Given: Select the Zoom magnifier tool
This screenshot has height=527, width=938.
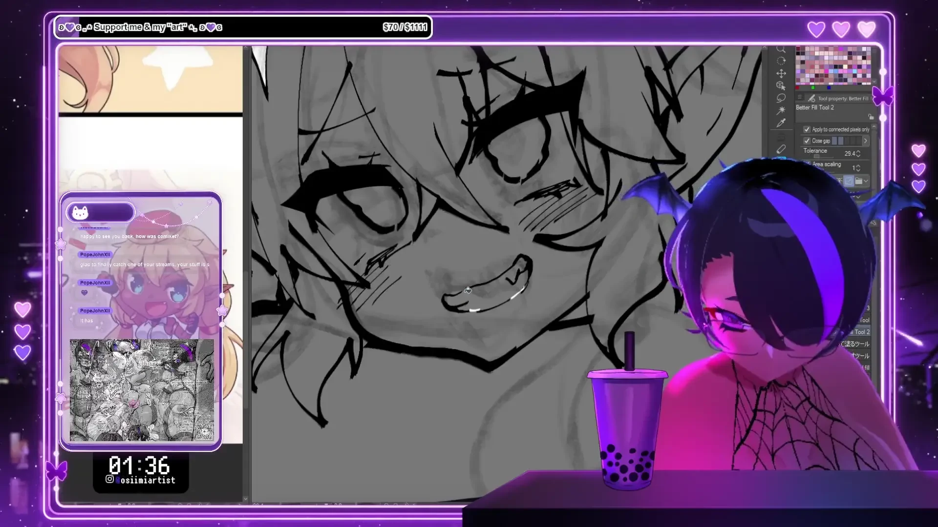Looking at the screenshot, I should pos(781,49).
